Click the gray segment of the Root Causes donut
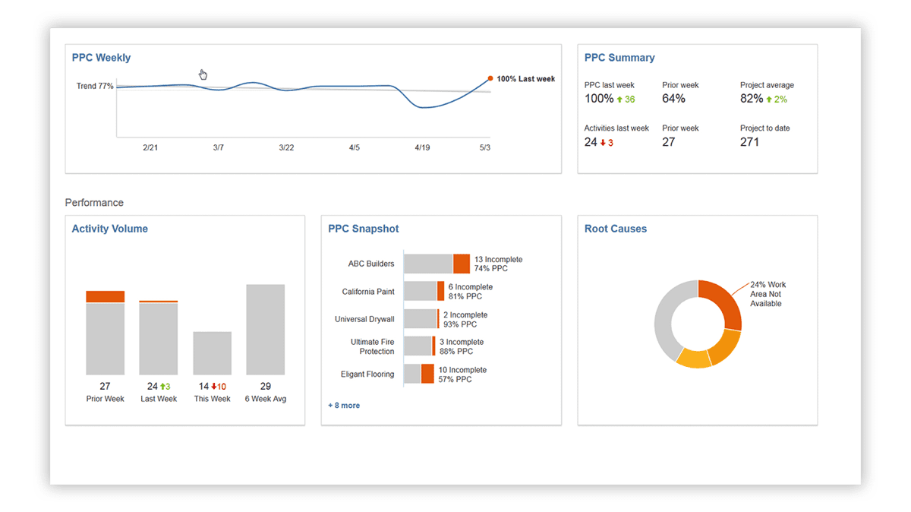Image resolution: width=911 pixels, height=512 pixels. tap(668, 319)
